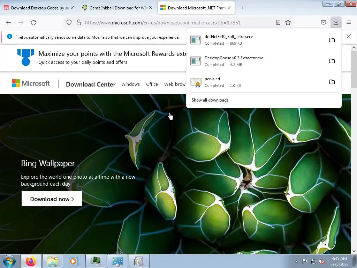
Task: Show DesktopGoose Extractor in folder
Action: coord(332,61)
